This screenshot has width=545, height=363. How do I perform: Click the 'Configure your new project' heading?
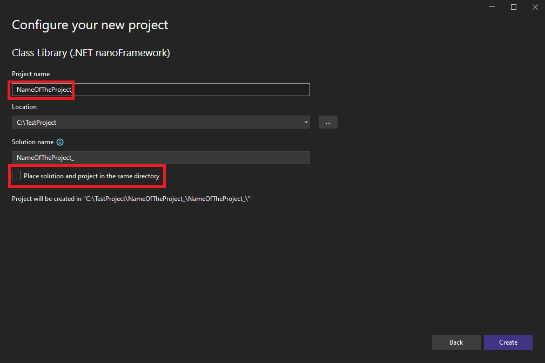tap(90, 25)
